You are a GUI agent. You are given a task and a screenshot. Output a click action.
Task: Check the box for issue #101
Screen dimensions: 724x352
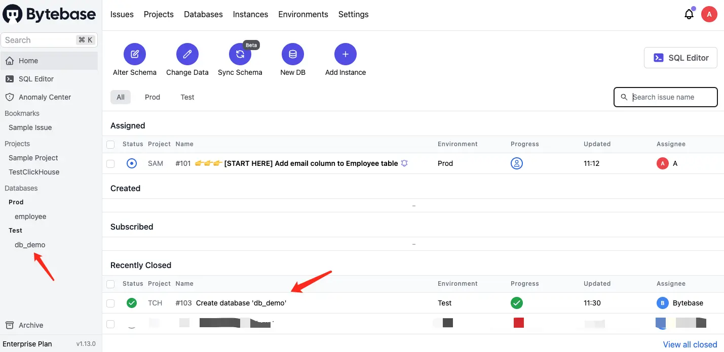pos(110,163)
